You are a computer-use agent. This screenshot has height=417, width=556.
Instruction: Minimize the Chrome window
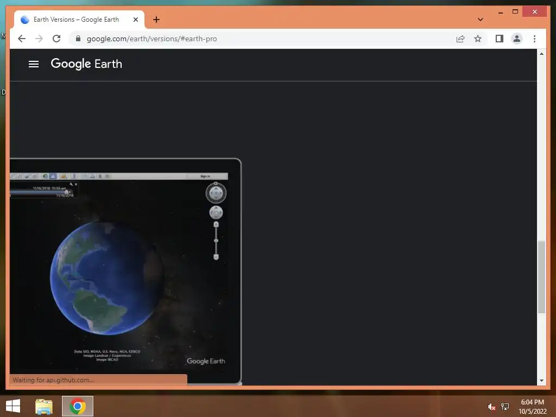tap(501, 12)
